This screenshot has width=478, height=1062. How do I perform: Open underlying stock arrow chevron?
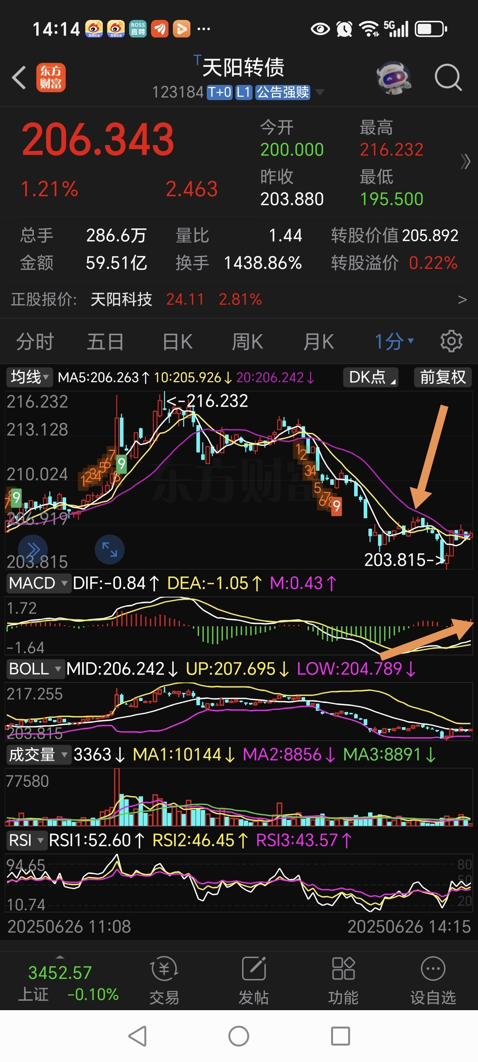point(462,300)
